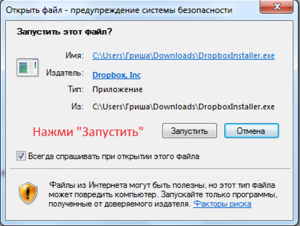
Task: Click the Запустить button
Action: coord(190,131)
